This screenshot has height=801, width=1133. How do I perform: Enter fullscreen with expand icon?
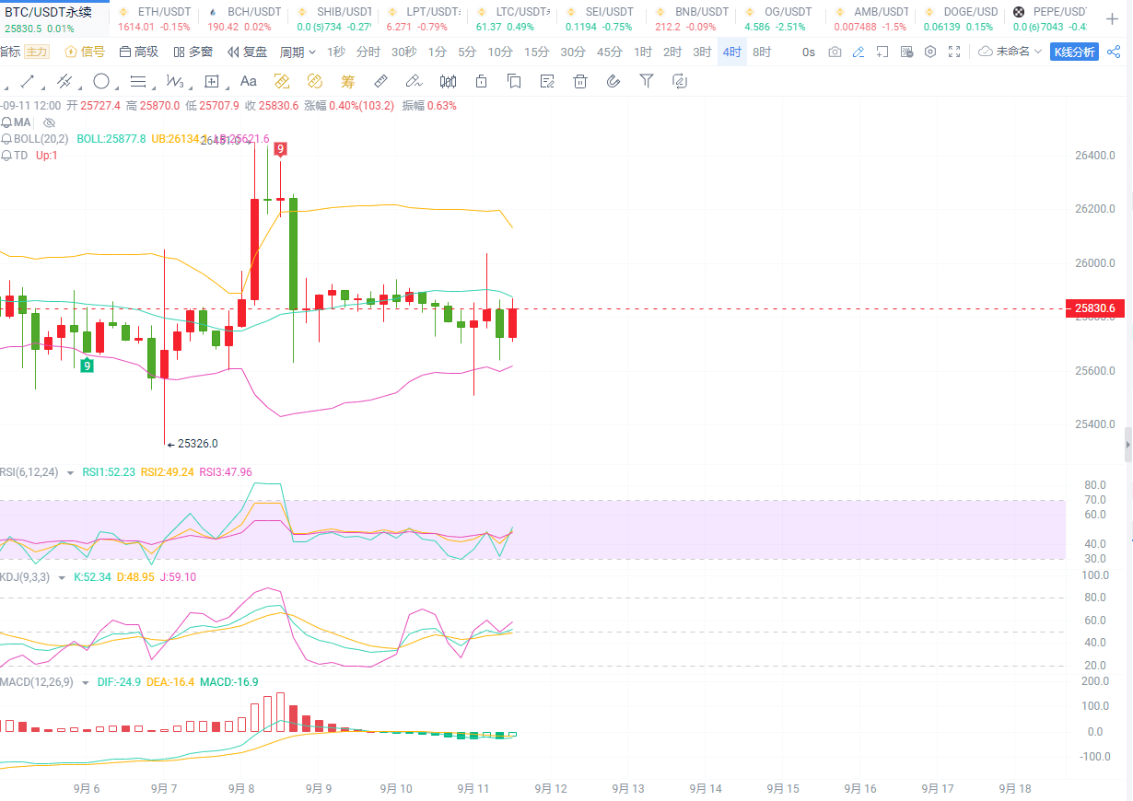954,52
